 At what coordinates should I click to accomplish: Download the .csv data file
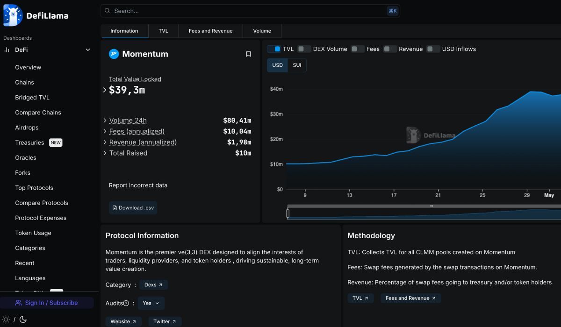133,208
